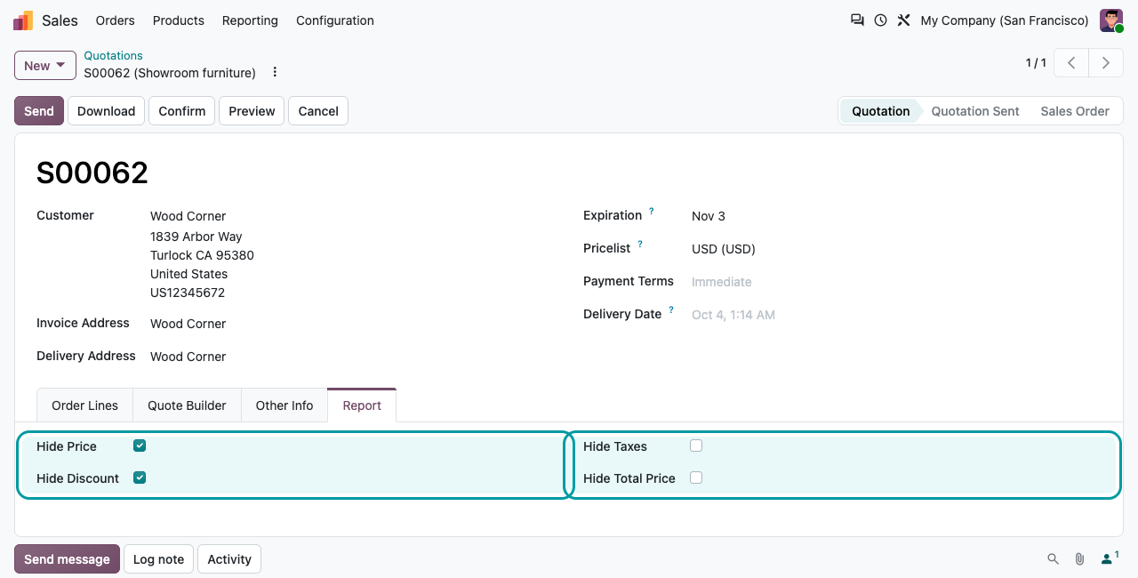The height and width of the screenshot is (578, 1138).
Task: Click the Log note button
Action: [x=158, y=559]
